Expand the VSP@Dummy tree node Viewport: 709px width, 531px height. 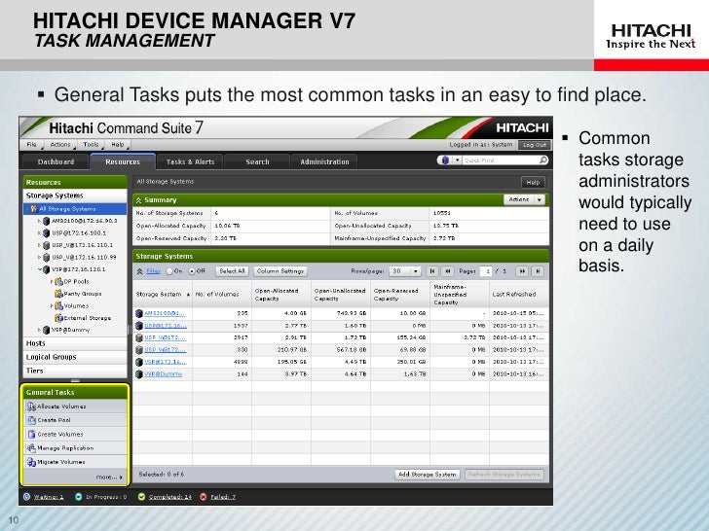(39, 330)
